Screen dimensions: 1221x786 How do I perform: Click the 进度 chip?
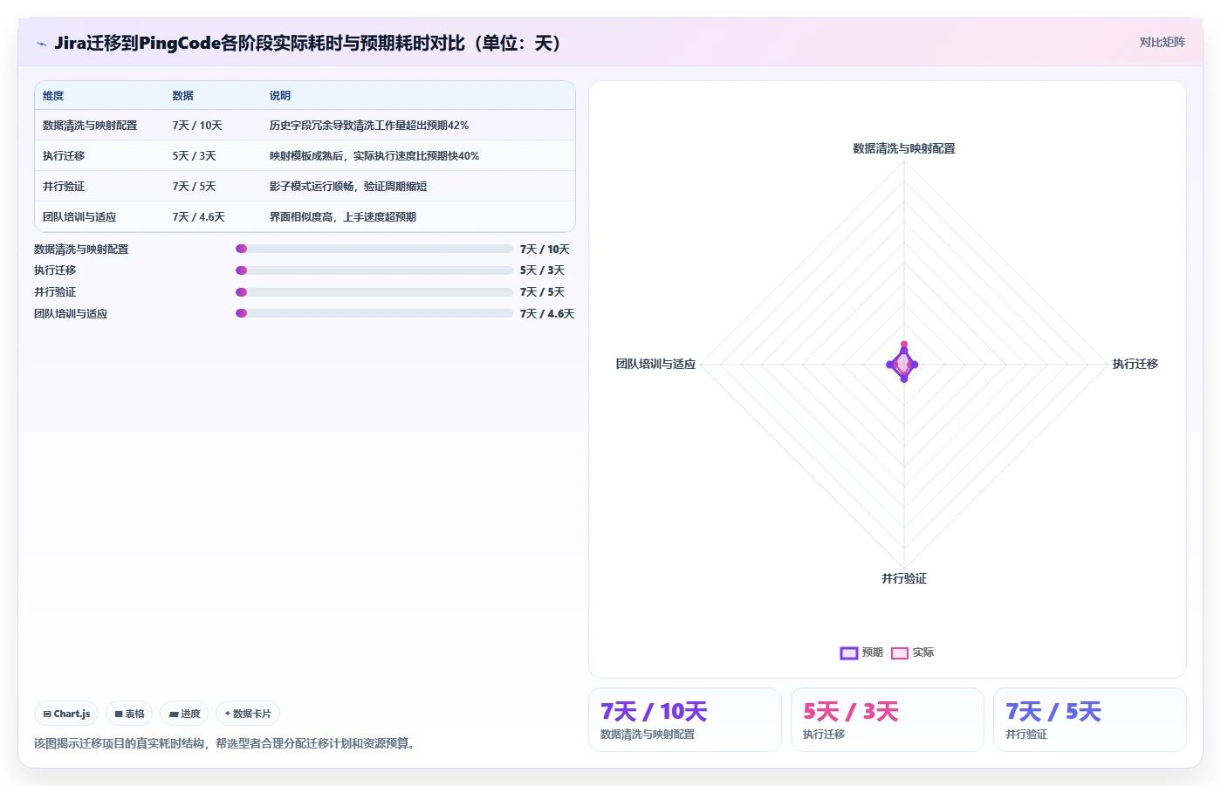tap(184, 714)
